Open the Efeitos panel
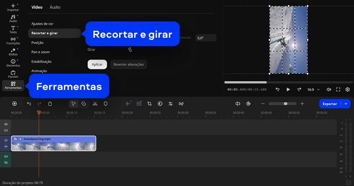 13,52
